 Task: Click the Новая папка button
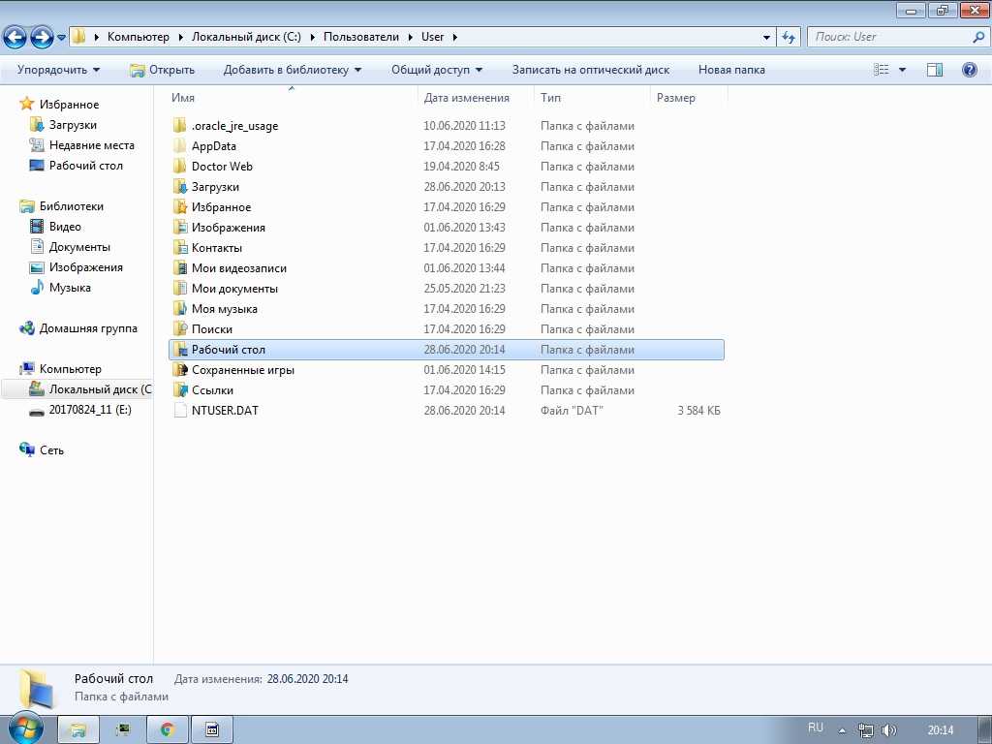point(731,70)
